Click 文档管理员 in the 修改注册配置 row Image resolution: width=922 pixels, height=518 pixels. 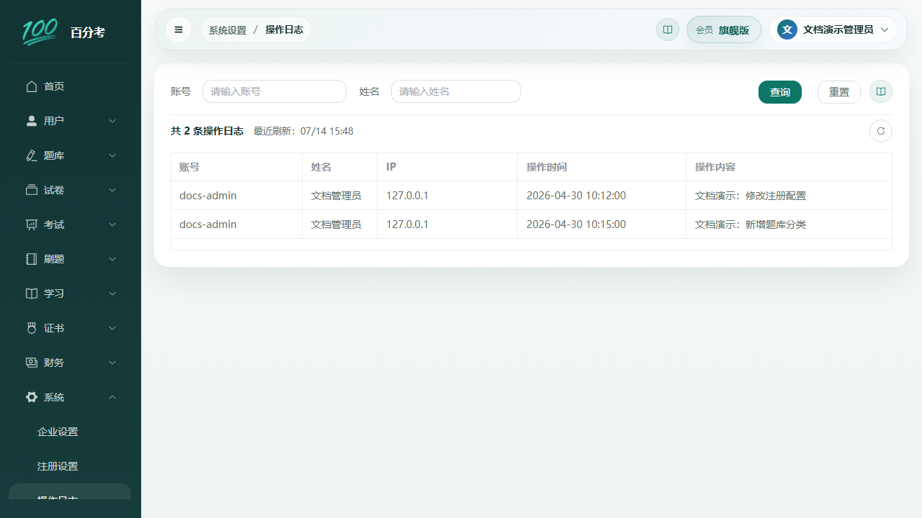coord(336,196)
